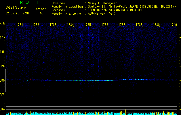Select the A504HB(yagi 4el) antenna text
Image resolution: width=181 pixels, height=115 pixels.
(102, 14)
